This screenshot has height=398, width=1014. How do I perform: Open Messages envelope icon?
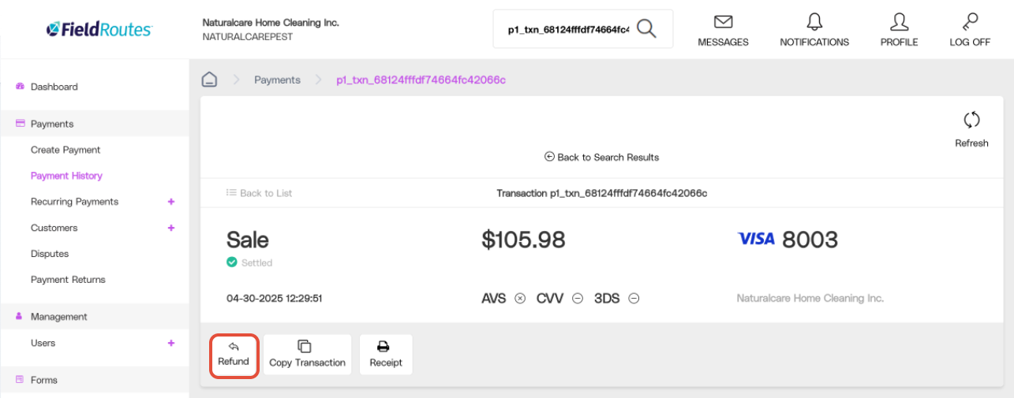tap(723, 21)
